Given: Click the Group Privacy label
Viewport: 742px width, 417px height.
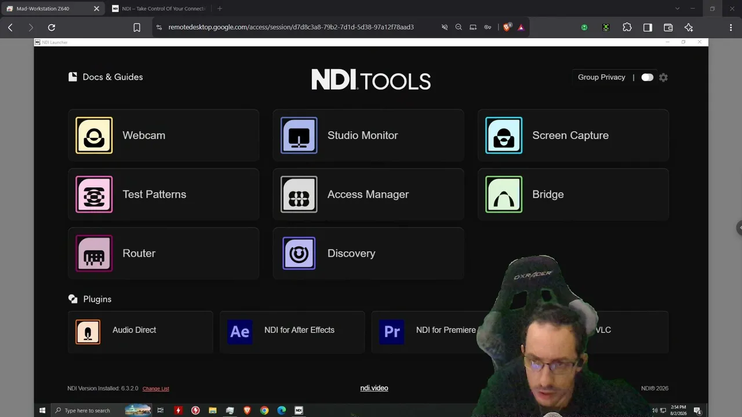Looking at the screenshot, I should click(x=602, y=78).
